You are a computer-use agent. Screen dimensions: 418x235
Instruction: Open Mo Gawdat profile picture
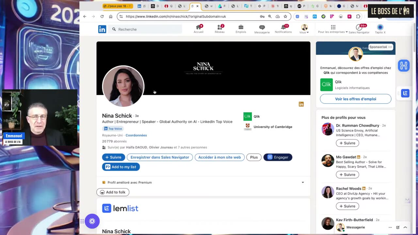pyautogui.click(x=328, y=161)
